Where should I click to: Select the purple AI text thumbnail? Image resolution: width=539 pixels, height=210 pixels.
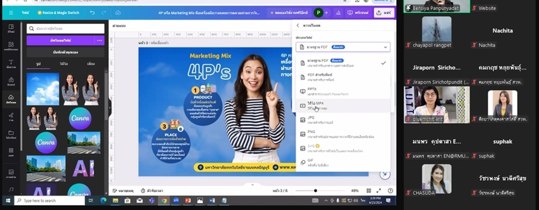tap(83, 169)
